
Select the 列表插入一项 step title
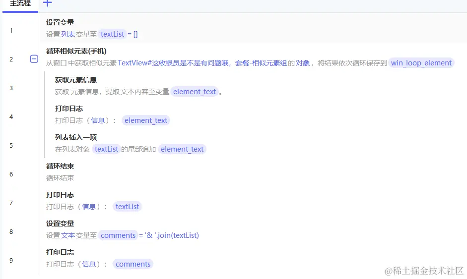tap(75, 137)
